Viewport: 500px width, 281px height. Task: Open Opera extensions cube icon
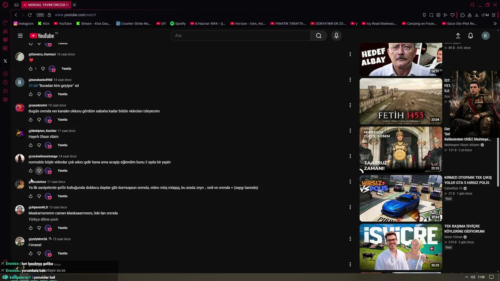[x=462, y=15]
